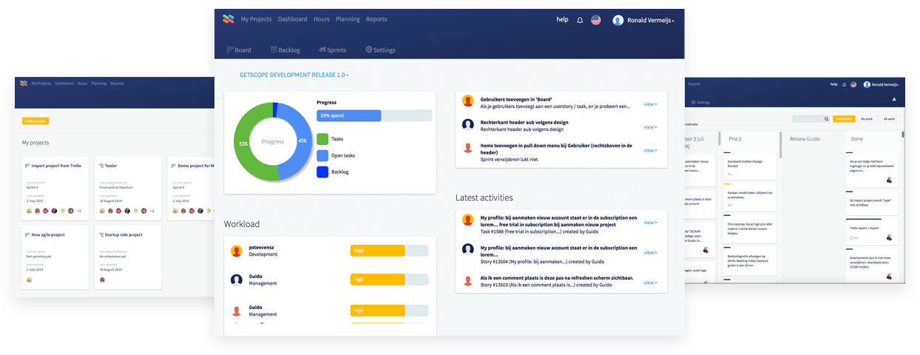Click the search magnifier in right board window

tap(826, 118)
